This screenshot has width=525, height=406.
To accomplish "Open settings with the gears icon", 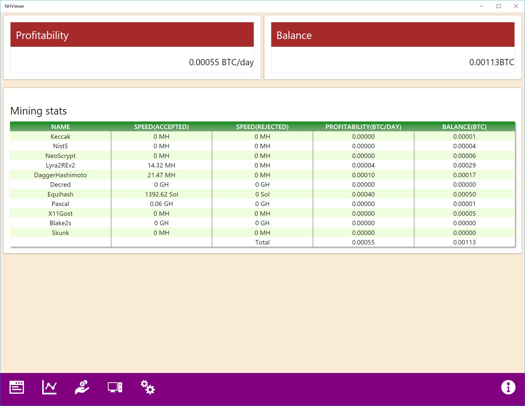I will click(x=148, y=387).
